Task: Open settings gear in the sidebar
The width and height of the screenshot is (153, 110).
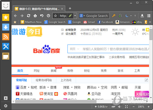Action: click(6, 106)
